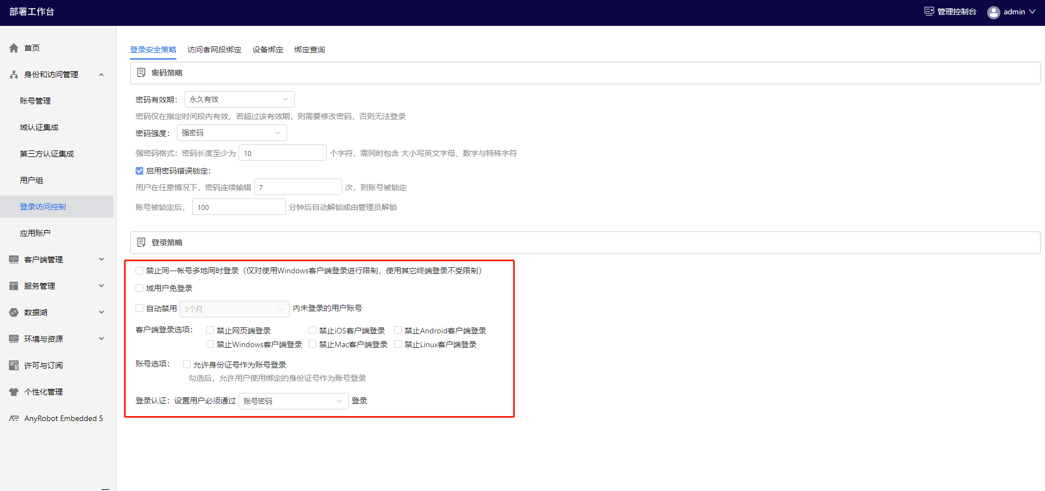Click the 密码策略 section document icon
The width and height of the screenshot is (1045, 491).
pos(141,73)
